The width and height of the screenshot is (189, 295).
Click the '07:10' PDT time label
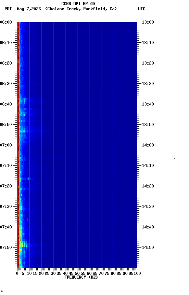pos(6,166)
